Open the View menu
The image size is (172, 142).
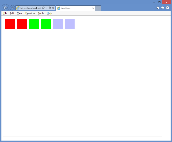[20, 13]
